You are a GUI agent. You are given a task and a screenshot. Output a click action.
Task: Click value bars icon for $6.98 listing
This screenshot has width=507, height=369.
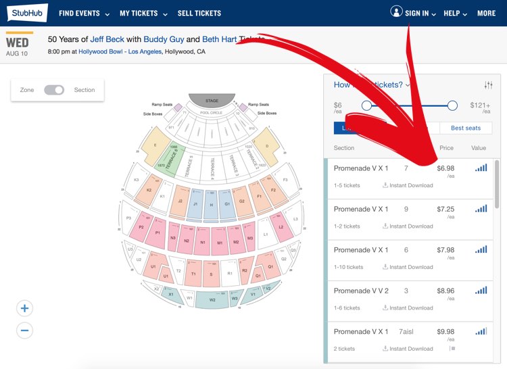(x=481, y=168)
